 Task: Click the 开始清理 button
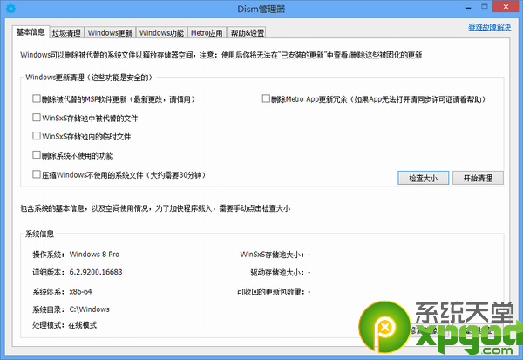point(478,178)
